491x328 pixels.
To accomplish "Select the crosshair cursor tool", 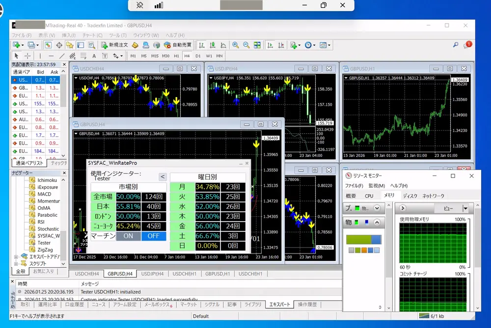I will point(27,56).
